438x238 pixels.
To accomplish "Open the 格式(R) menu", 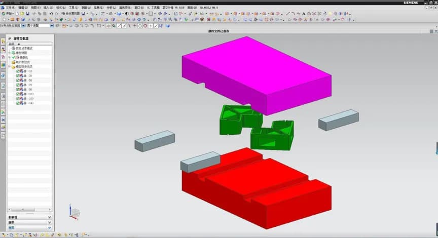I will pyautogui.click(x=61, y=8).
